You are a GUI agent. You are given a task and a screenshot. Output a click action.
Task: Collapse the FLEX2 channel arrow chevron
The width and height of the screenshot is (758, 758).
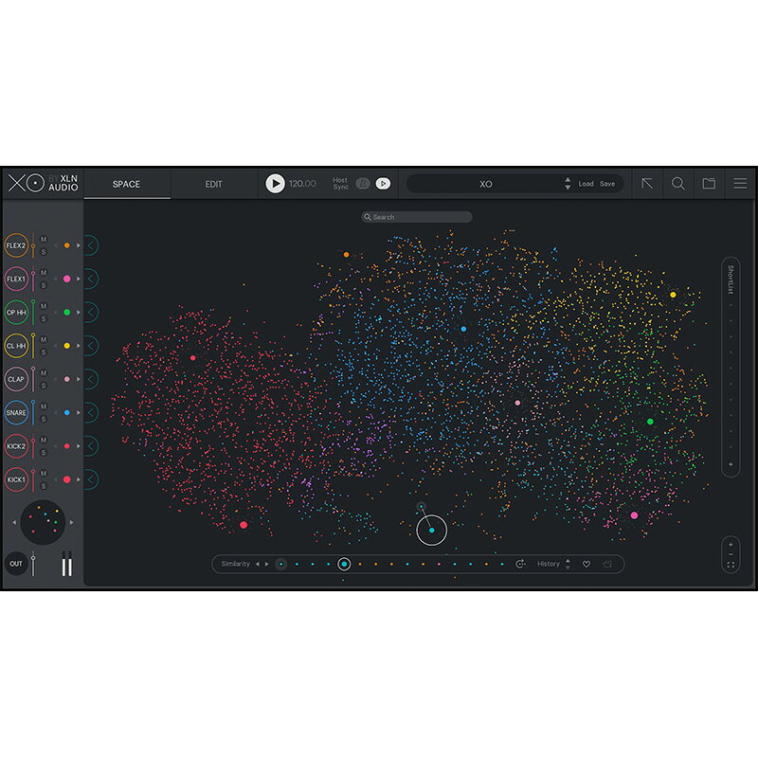tap(90, 245)
